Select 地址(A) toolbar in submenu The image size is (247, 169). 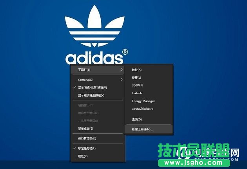pyautogui.click(x=149, y=70)
